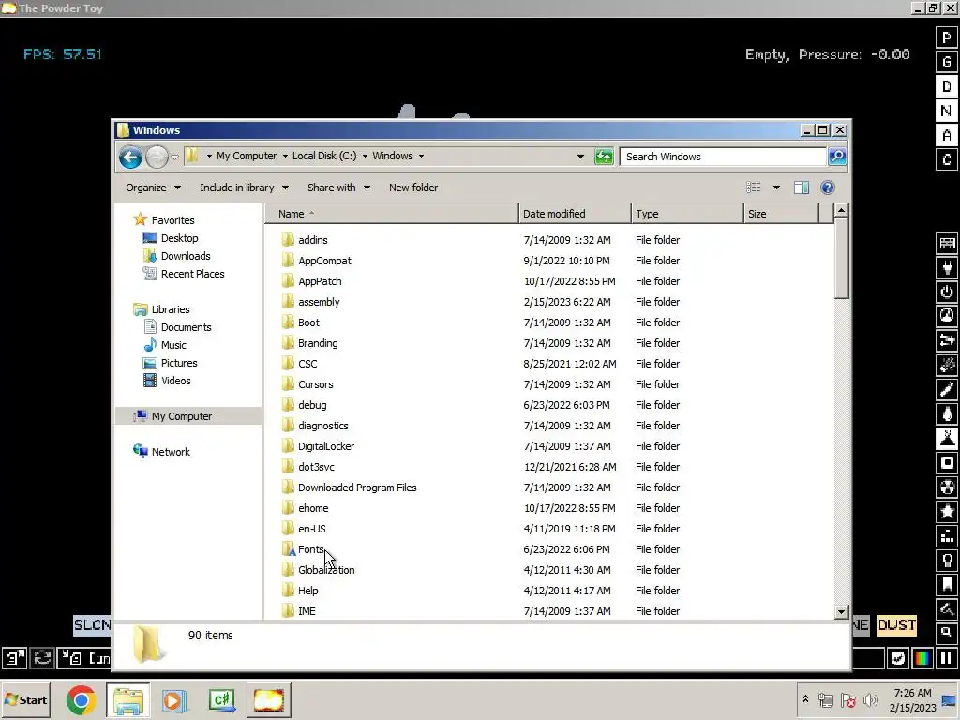Select Network in navigation pane
Viewport: 960px width, 720px height.
coord(171,452)
